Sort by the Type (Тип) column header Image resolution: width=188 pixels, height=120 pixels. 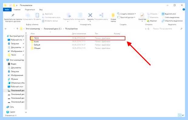pyautogui.click(x=96, y=34)
